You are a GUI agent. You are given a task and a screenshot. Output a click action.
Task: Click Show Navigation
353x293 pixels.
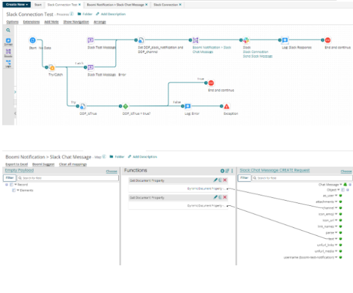click(76, 22)
